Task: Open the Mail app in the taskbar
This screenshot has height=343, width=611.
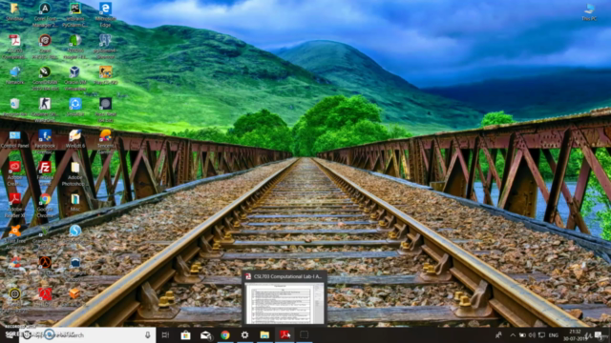Action: pos(205,334)
